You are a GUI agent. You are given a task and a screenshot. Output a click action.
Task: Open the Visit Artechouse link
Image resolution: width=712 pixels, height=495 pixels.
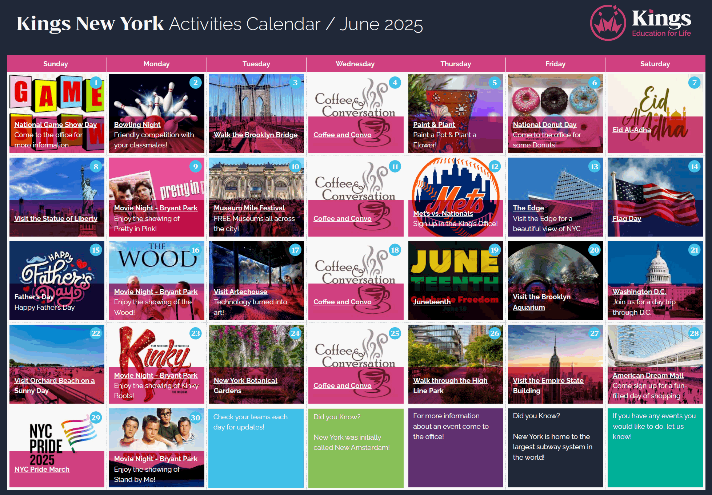tap(240, 292)
